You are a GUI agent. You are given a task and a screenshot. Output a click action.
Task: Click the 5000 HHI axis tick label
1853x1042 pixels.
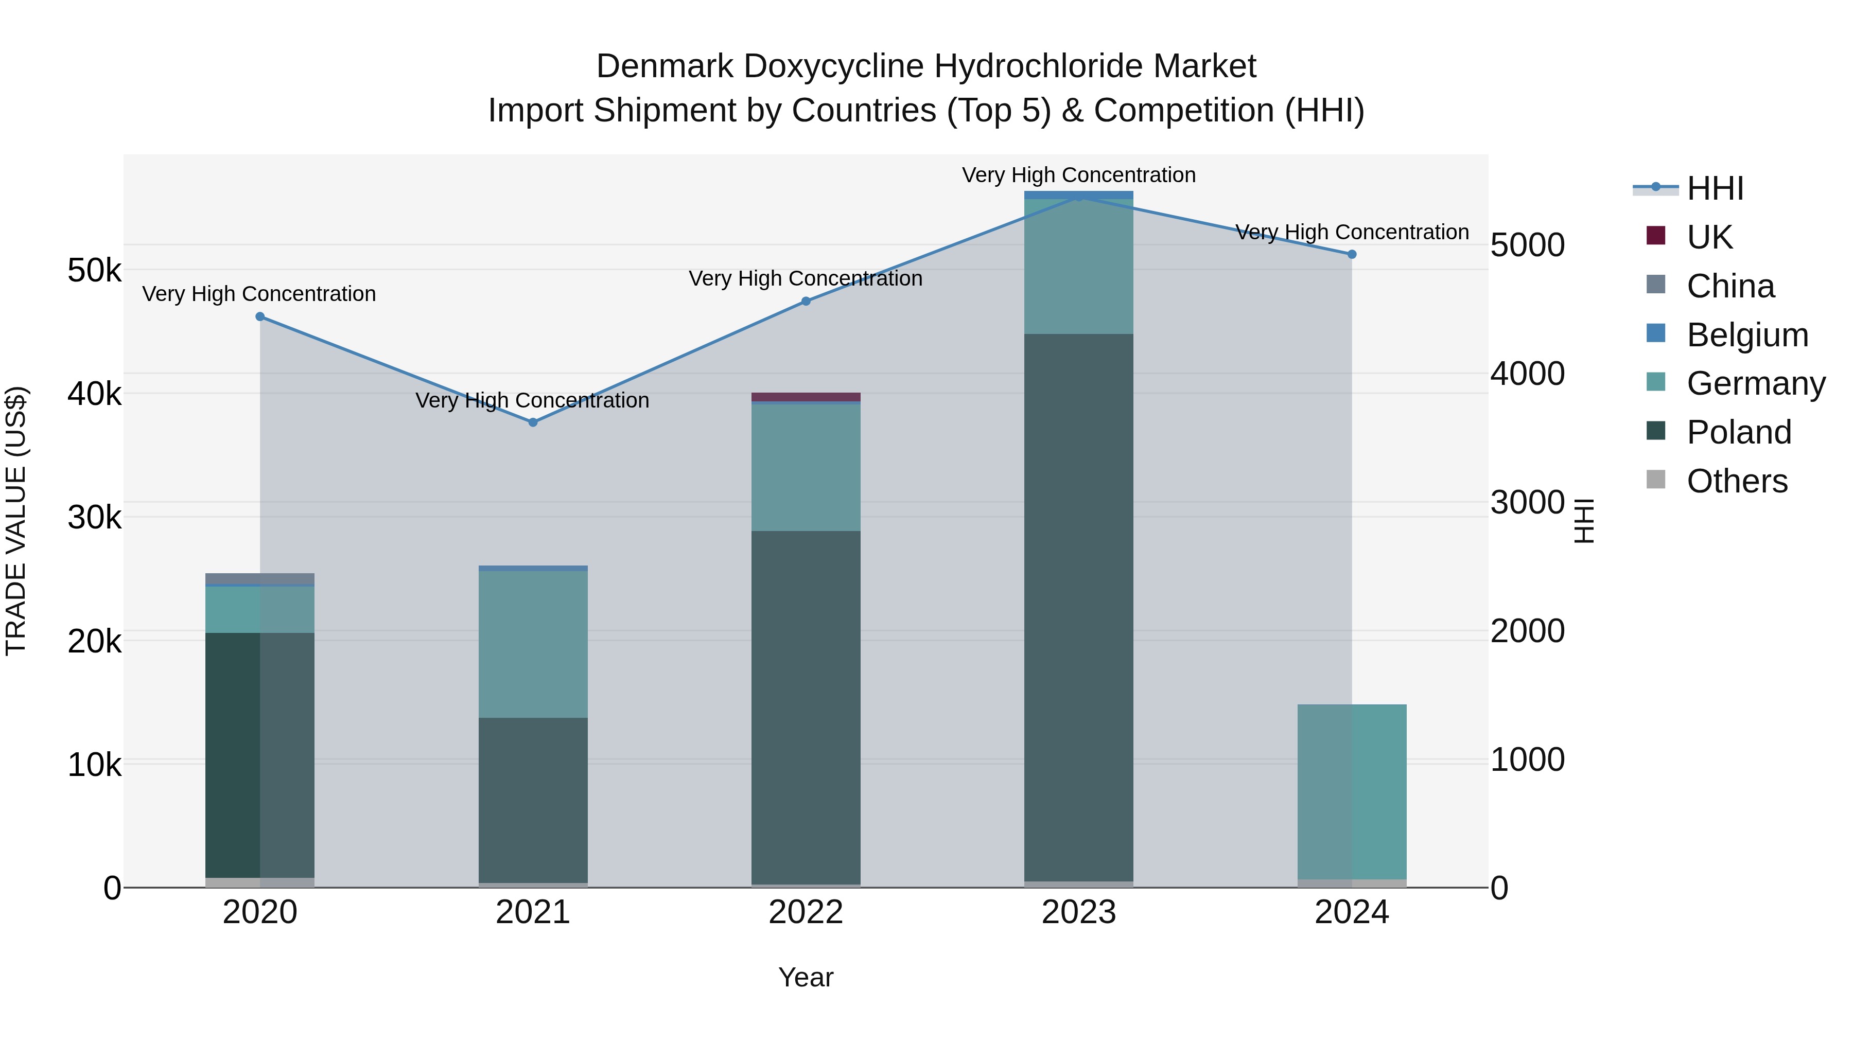1527,245
